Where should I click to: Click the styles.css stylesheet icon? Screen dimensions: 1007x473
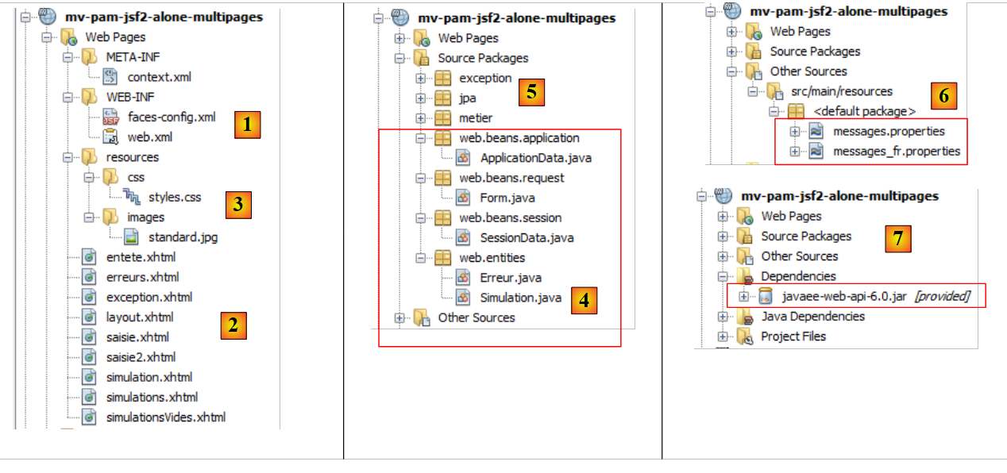coord(131,198)
